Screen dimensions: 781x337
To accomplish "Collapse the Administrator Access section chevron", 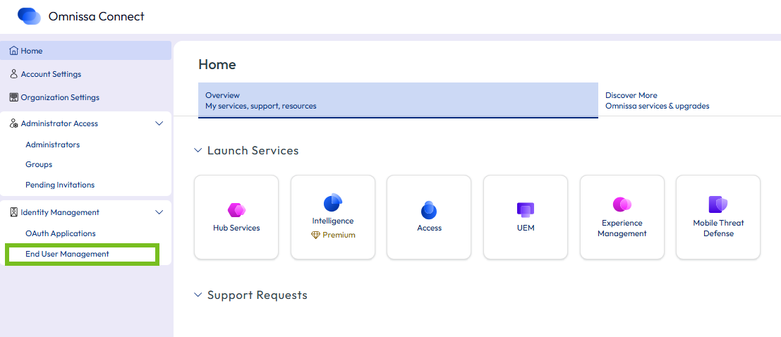I will coord(159,123).
